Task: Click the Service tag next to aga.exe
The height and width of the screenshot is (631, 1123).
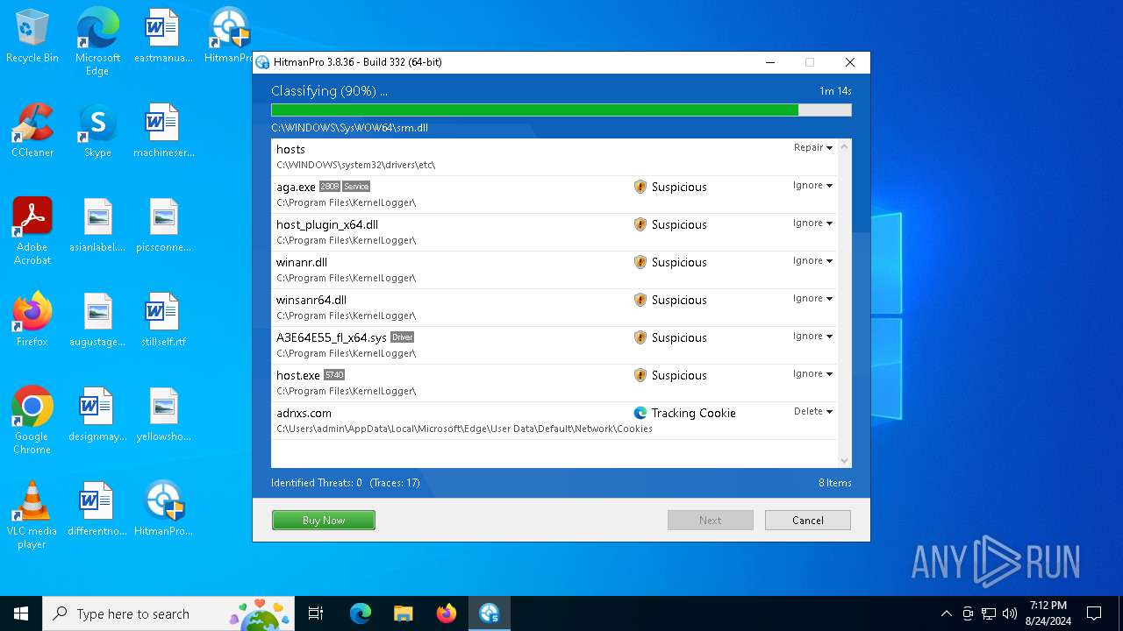Action: point(356,187)
